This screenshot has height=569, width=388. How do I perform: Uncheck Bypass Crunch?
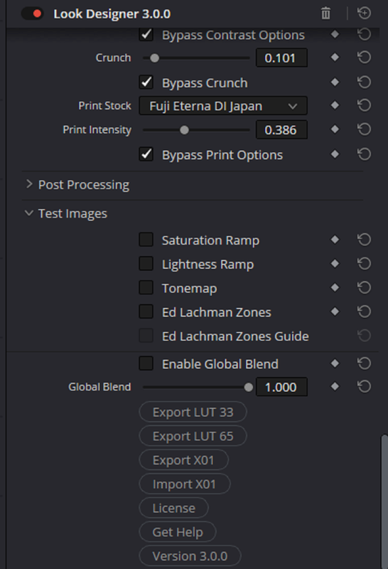point(146,83)
